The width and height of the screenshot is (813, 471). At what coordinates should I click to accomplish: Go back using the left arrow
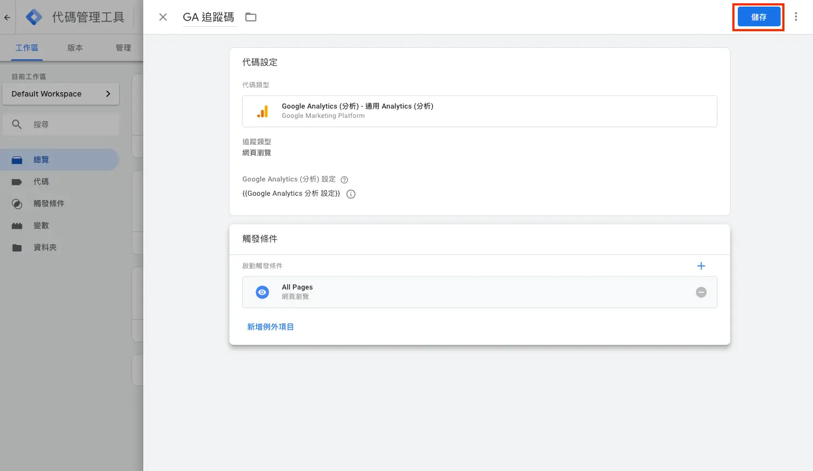7,18
